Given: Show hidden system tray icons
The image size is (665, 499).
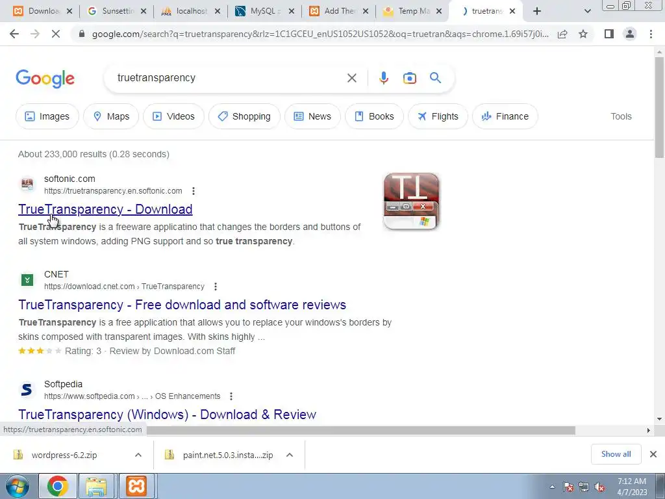Looking at the screenshot, I should point(552,487).
